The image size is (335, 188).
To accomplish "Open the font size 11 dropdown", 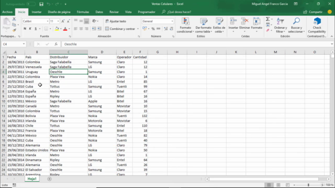I will (58, 21).
